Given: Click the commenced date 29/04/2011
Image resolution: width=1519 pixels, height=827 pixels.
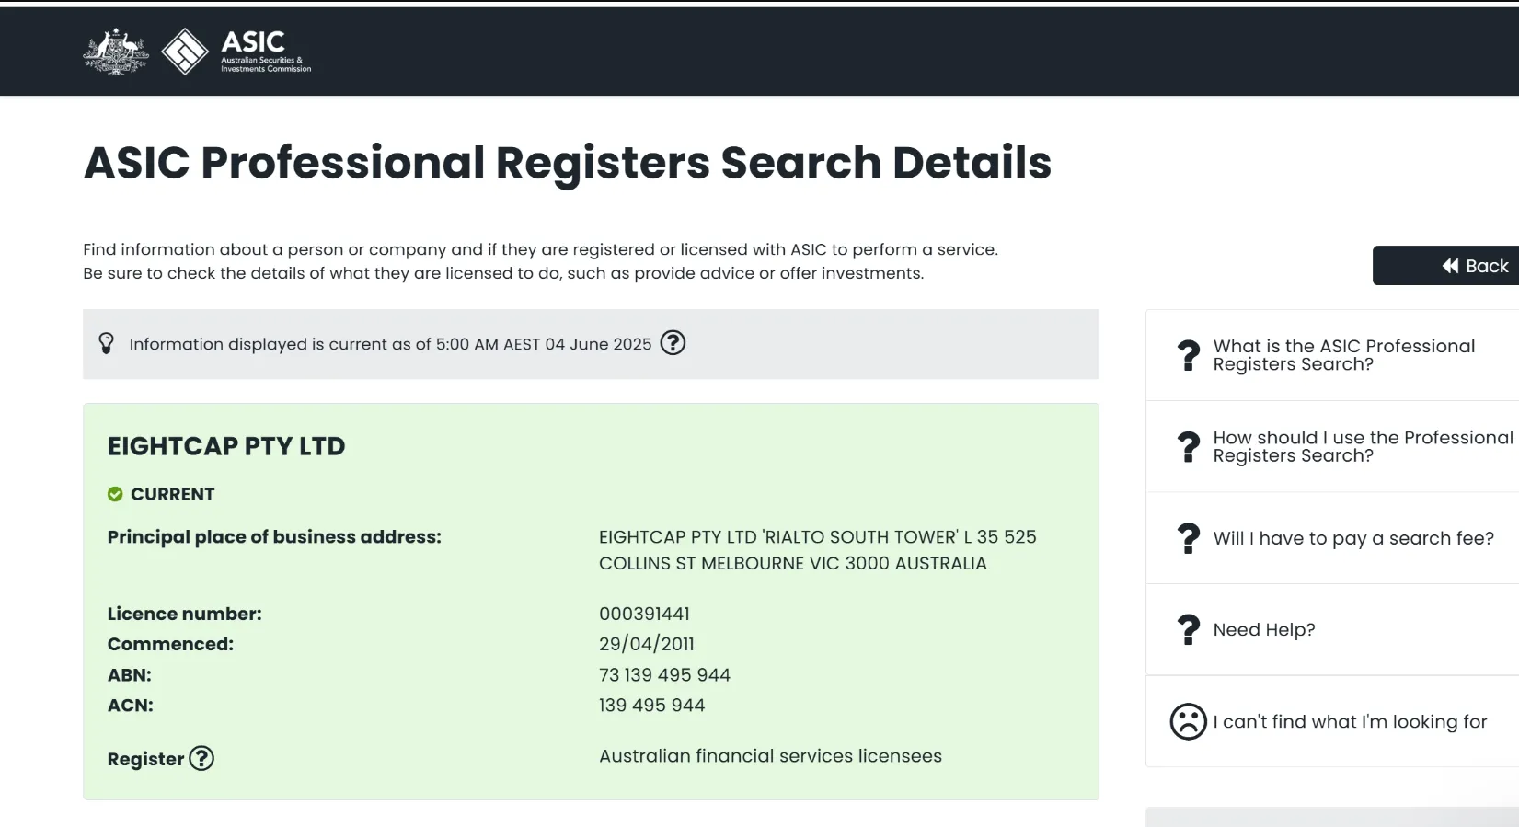Looking at the screenshot, I should (x=646, y=644).
